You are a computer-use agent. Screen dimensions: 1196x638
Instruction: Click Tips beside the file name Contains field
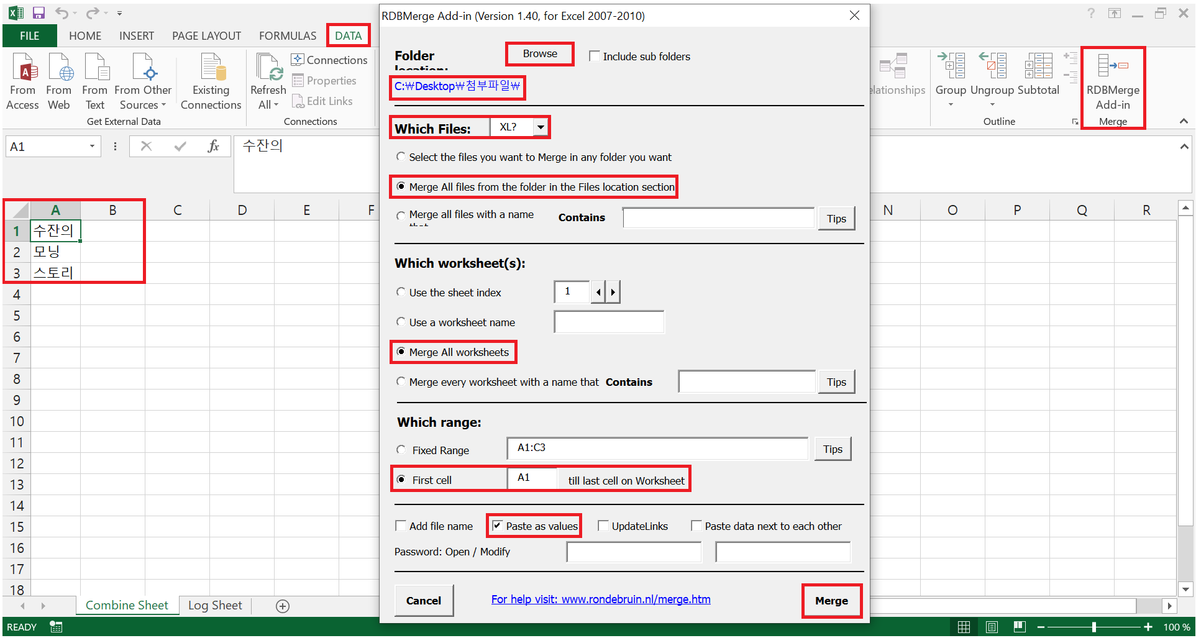tap(836, 219)
